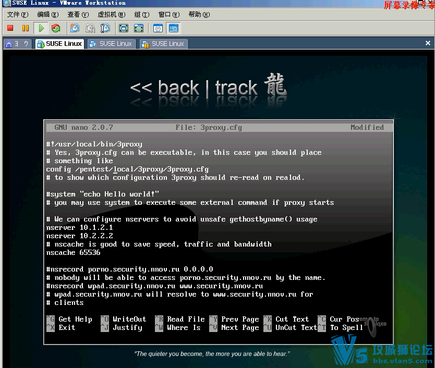Click the green Power On play button
435x368 pixels.
tap(41, 28)
